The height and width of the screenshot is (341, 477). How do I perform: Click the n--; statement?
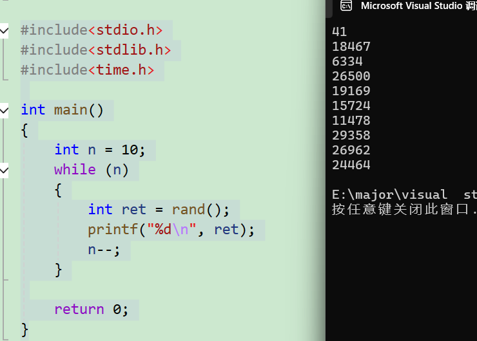(x=104, y=250)
